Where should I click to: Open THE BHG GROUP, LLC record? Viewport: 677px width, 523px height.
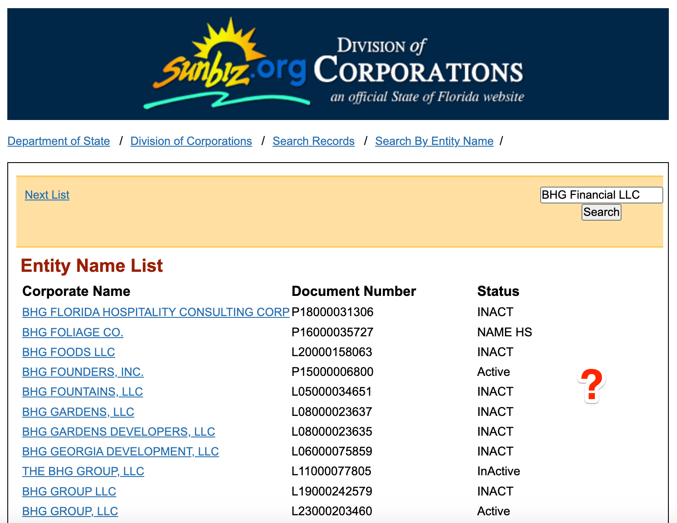coord(83,471)
